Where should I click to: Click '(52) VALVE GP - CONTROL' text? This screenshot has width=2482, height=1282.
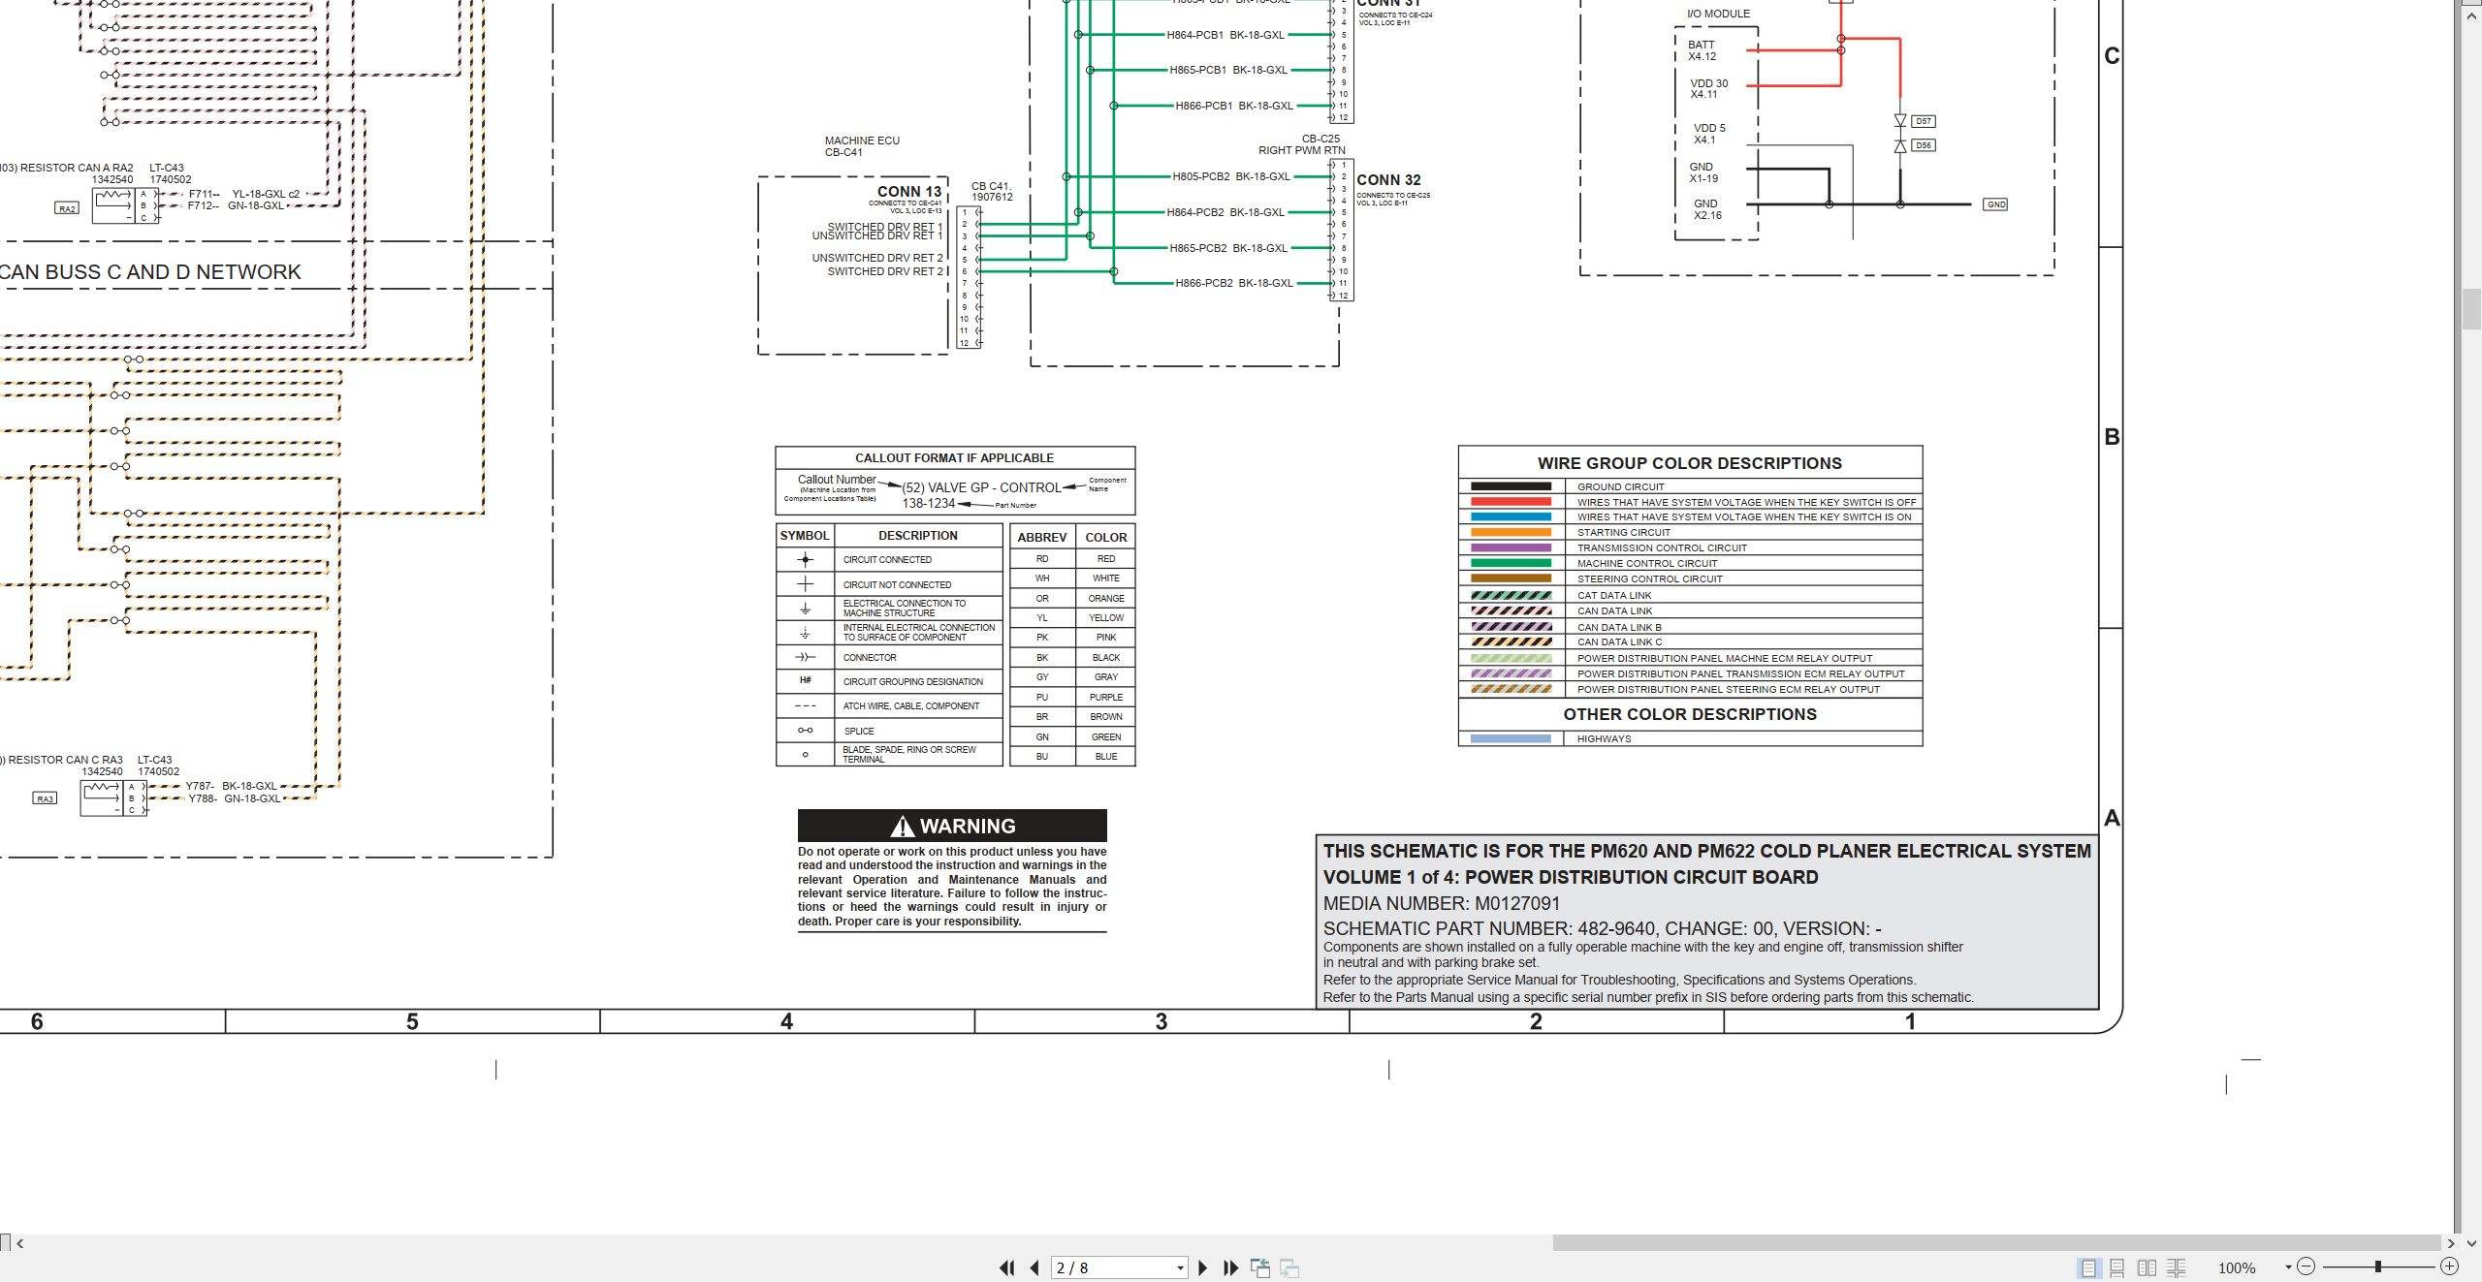[x=981, y=487]
